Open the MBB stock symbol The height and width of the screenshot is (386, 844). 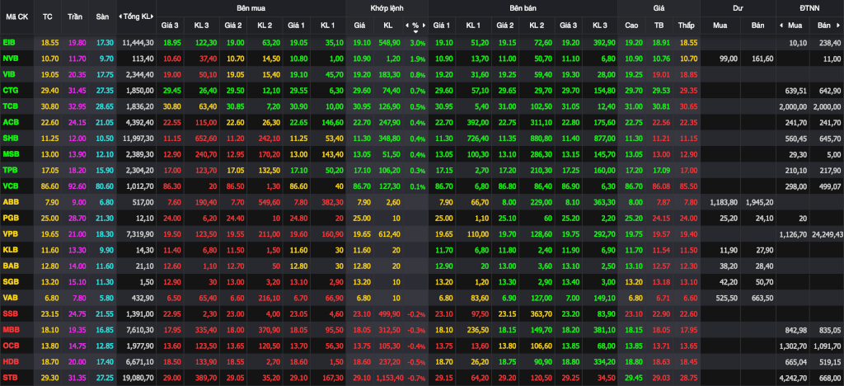(10, 328)
